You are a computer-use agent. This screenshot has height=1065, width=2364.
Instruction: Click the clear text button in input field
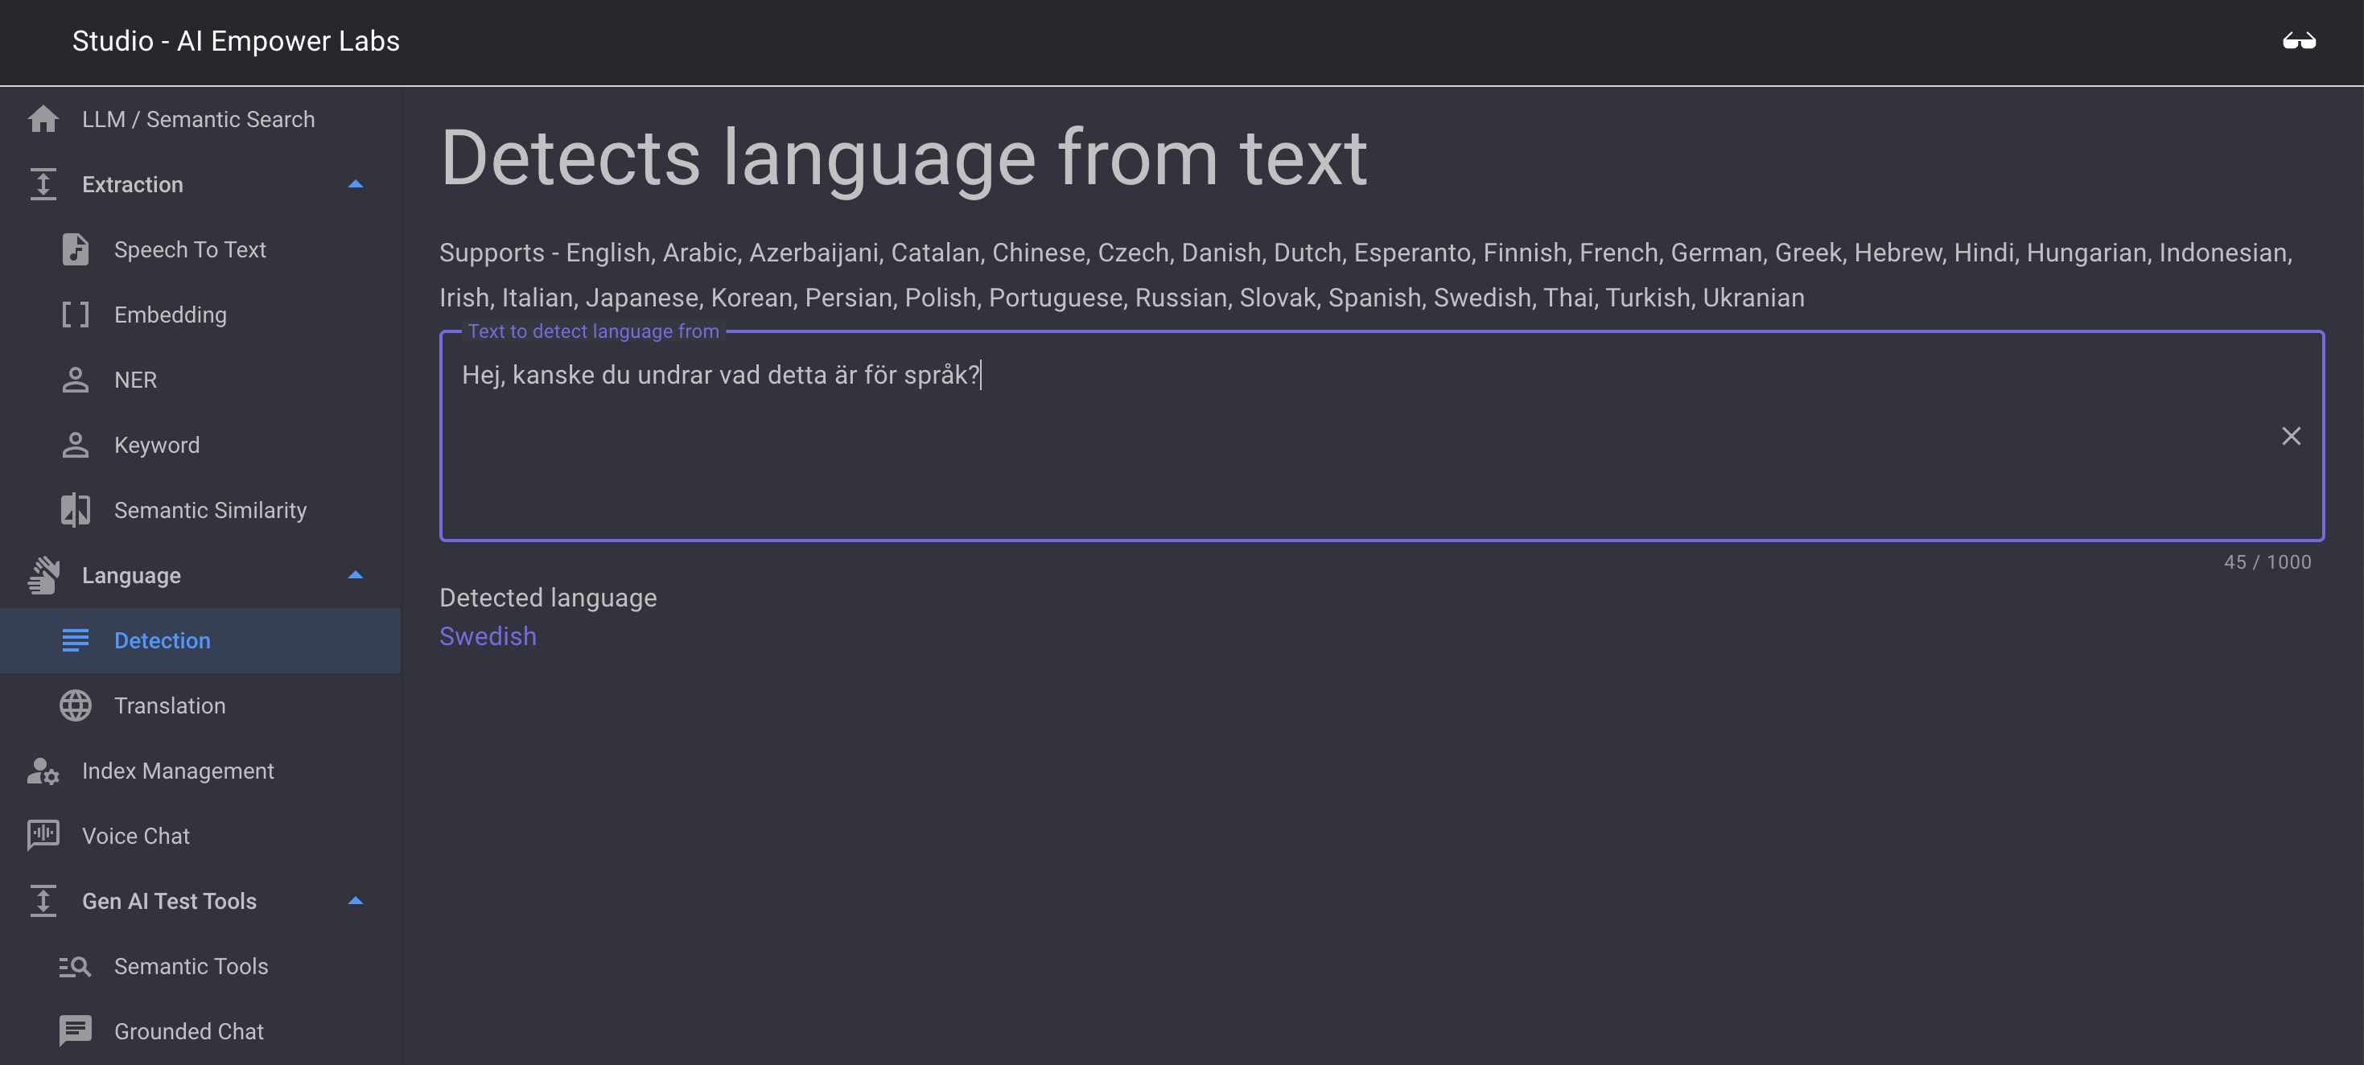coord(2292,435)
